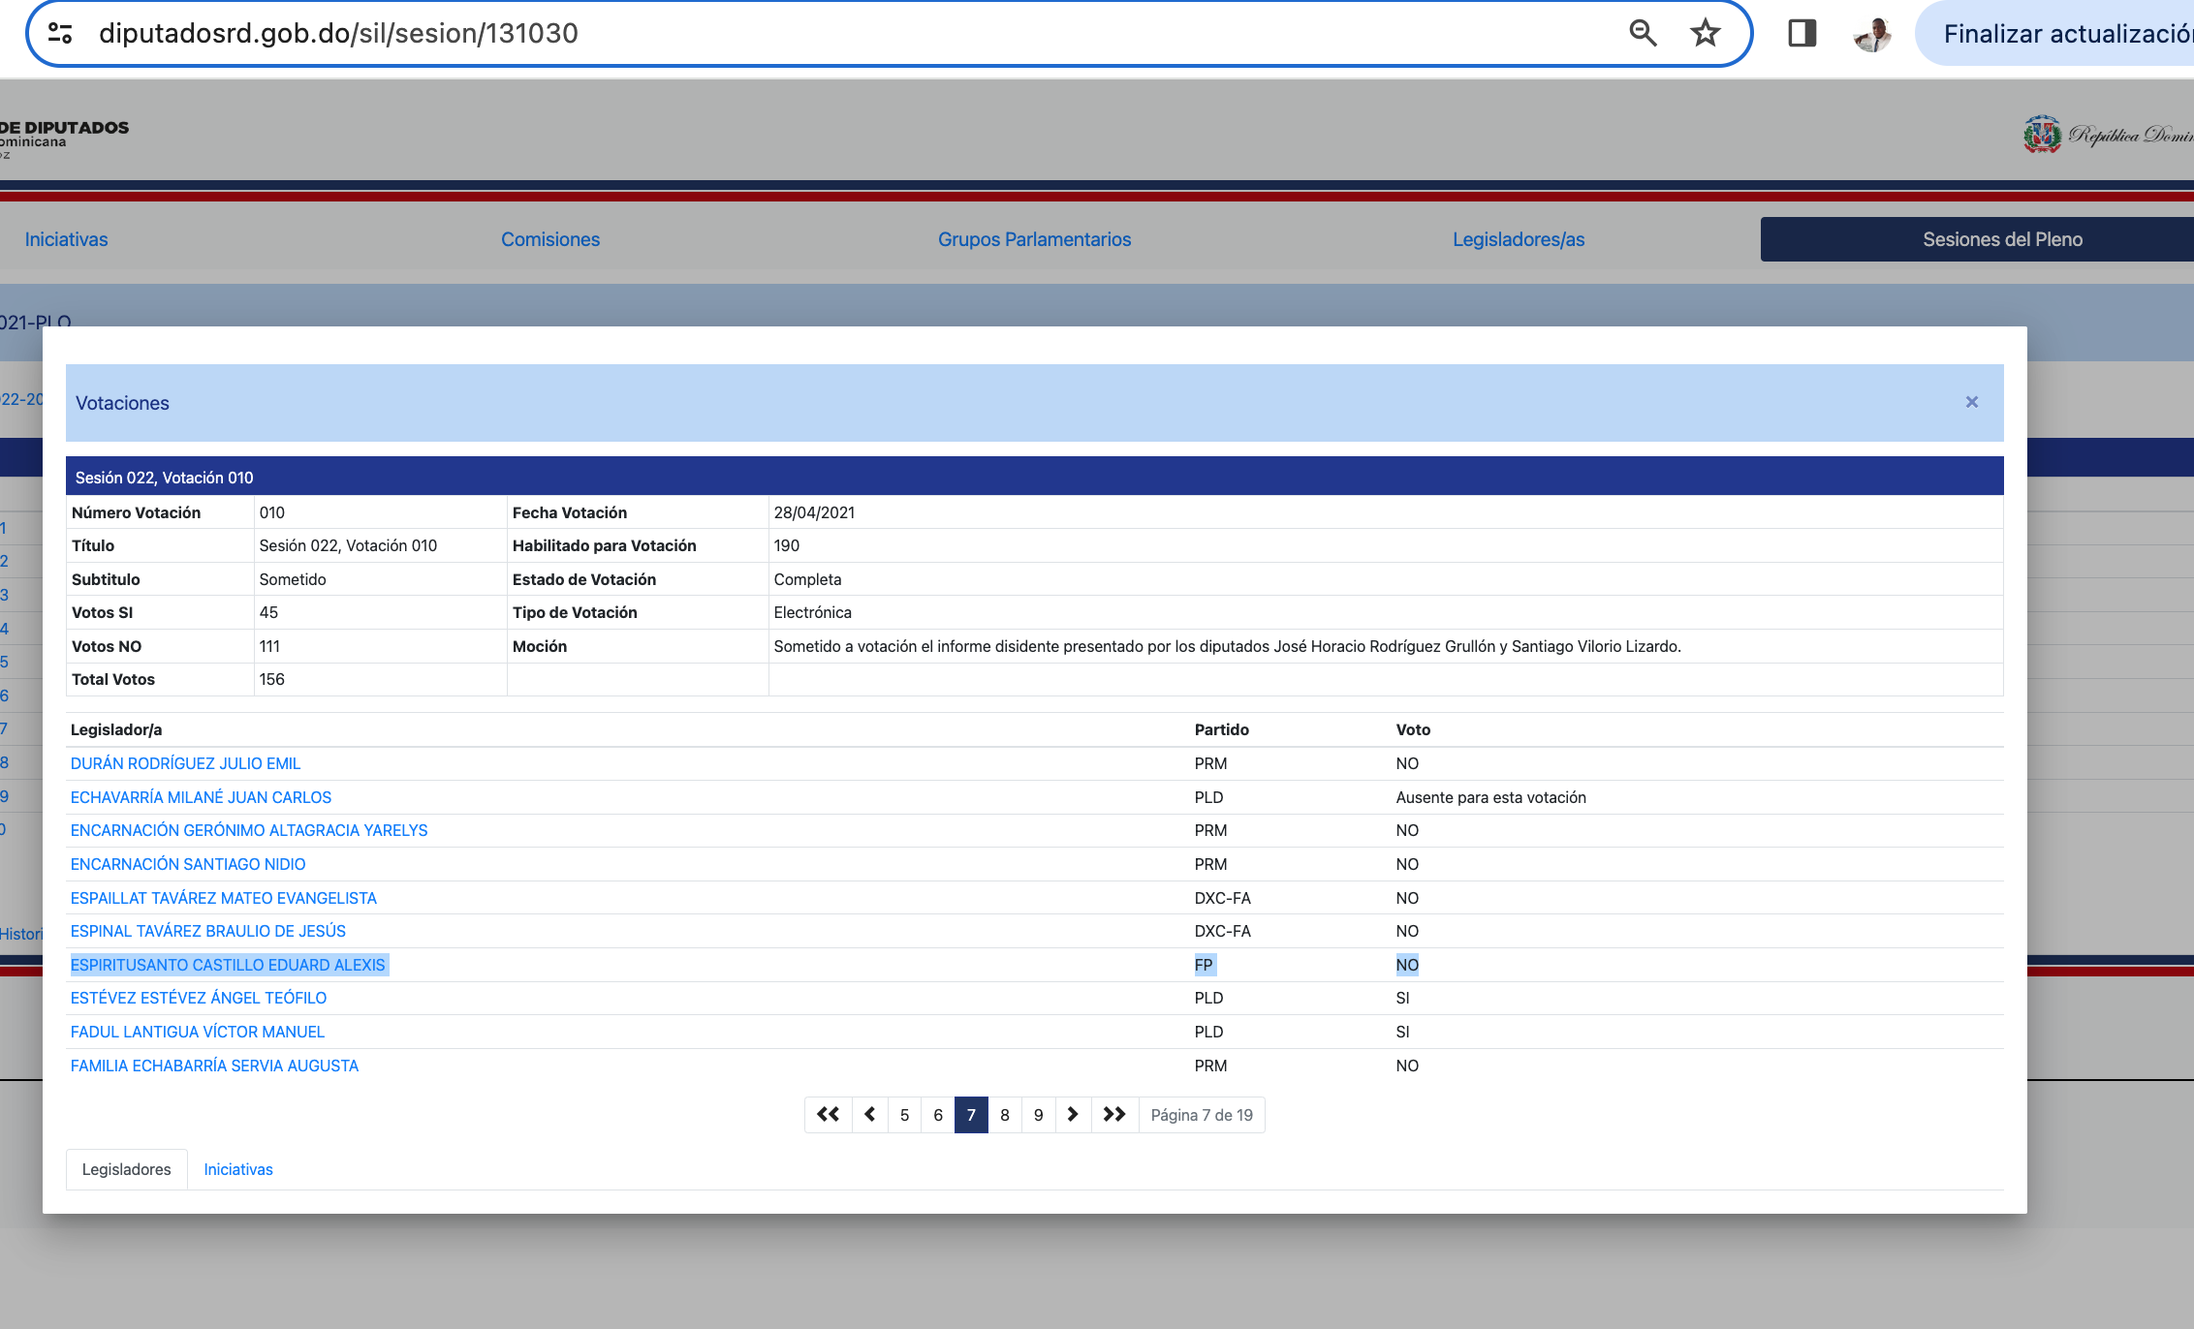Open the profile avatar menu

click(1873, 34)
